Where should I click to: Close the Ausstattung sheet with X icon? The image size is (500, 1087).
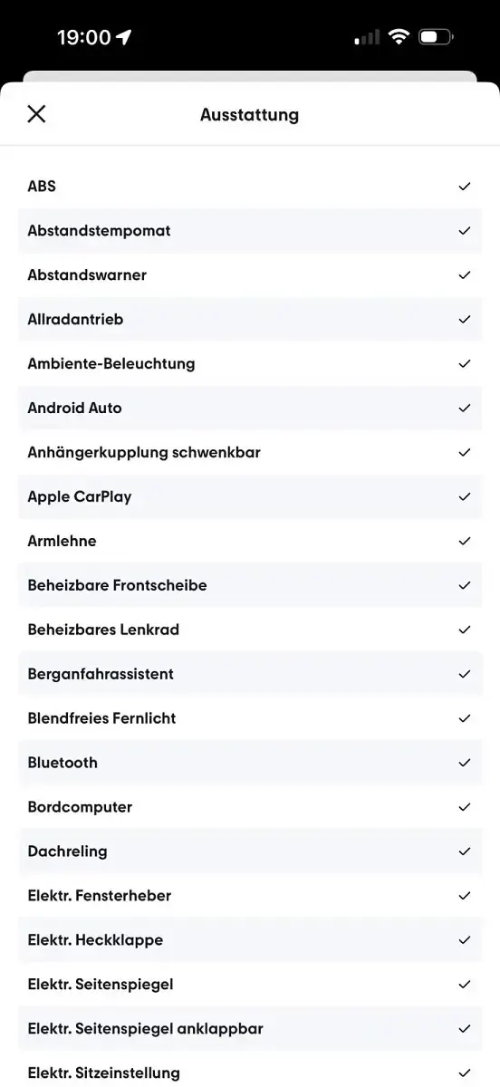coord(36,114)
